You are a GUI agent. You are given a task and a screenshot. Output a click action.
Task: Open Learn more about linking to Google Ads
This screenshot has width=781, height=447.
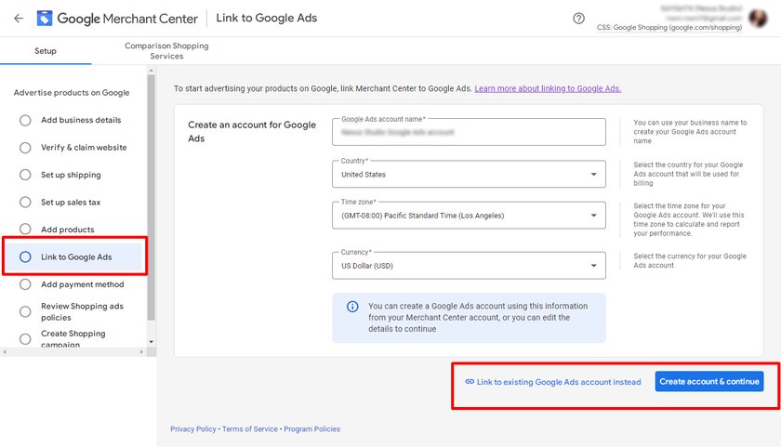tap(548, 88)
